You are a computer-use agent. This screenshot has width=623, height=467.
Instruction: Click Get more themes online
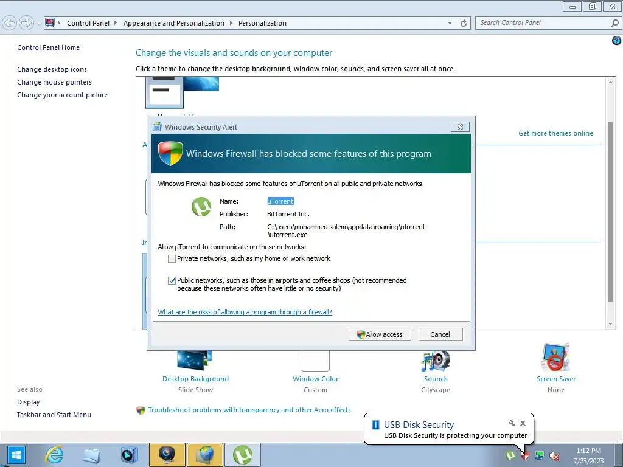[x=555, y=133]
